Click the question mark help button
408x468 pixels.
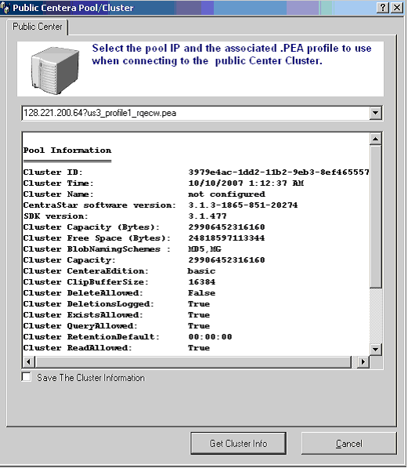tap(383, 8)
